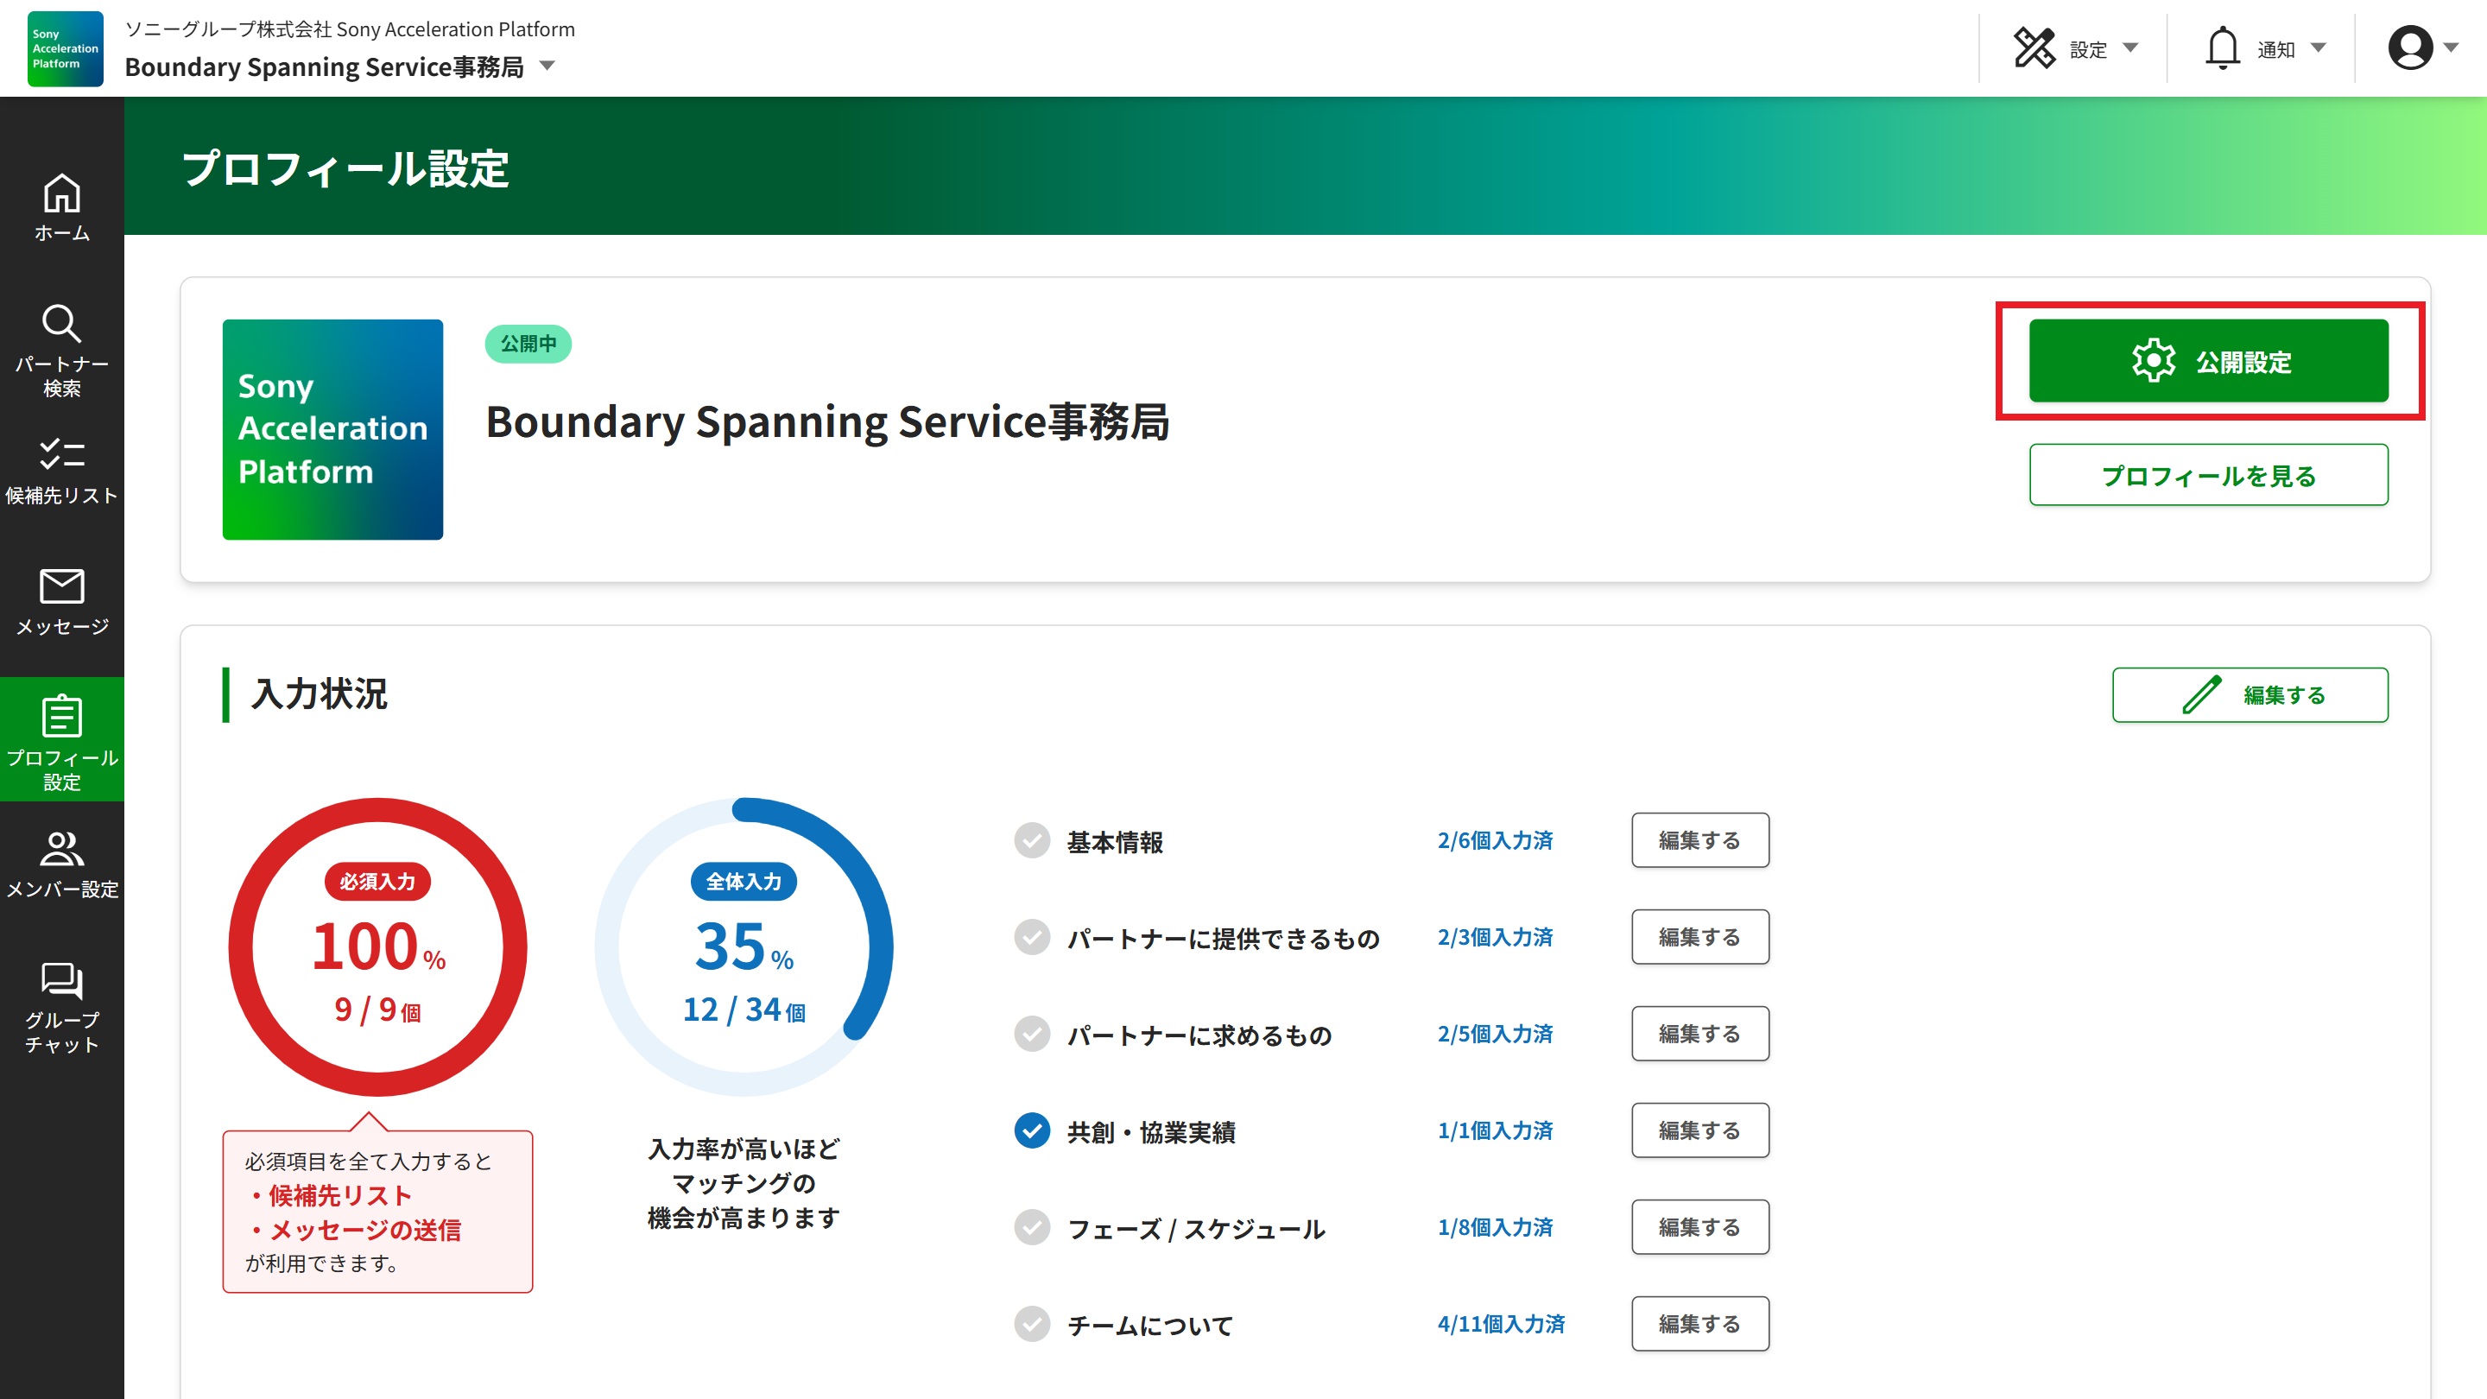This screenshot has height=1399, width=2487.
Task: Open group chat (グループチャット) icon
Action: point(62,981)
